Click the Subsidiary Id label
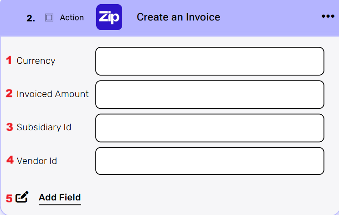 coord(44,127)
